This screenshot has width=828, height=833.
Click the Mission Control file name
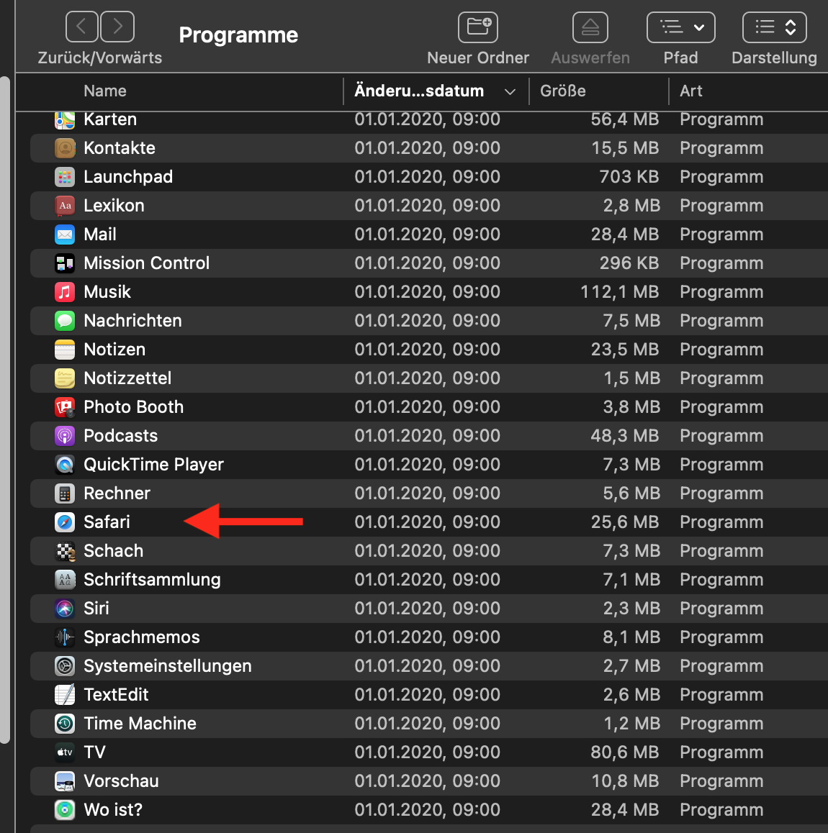click(x=147, y=263)
